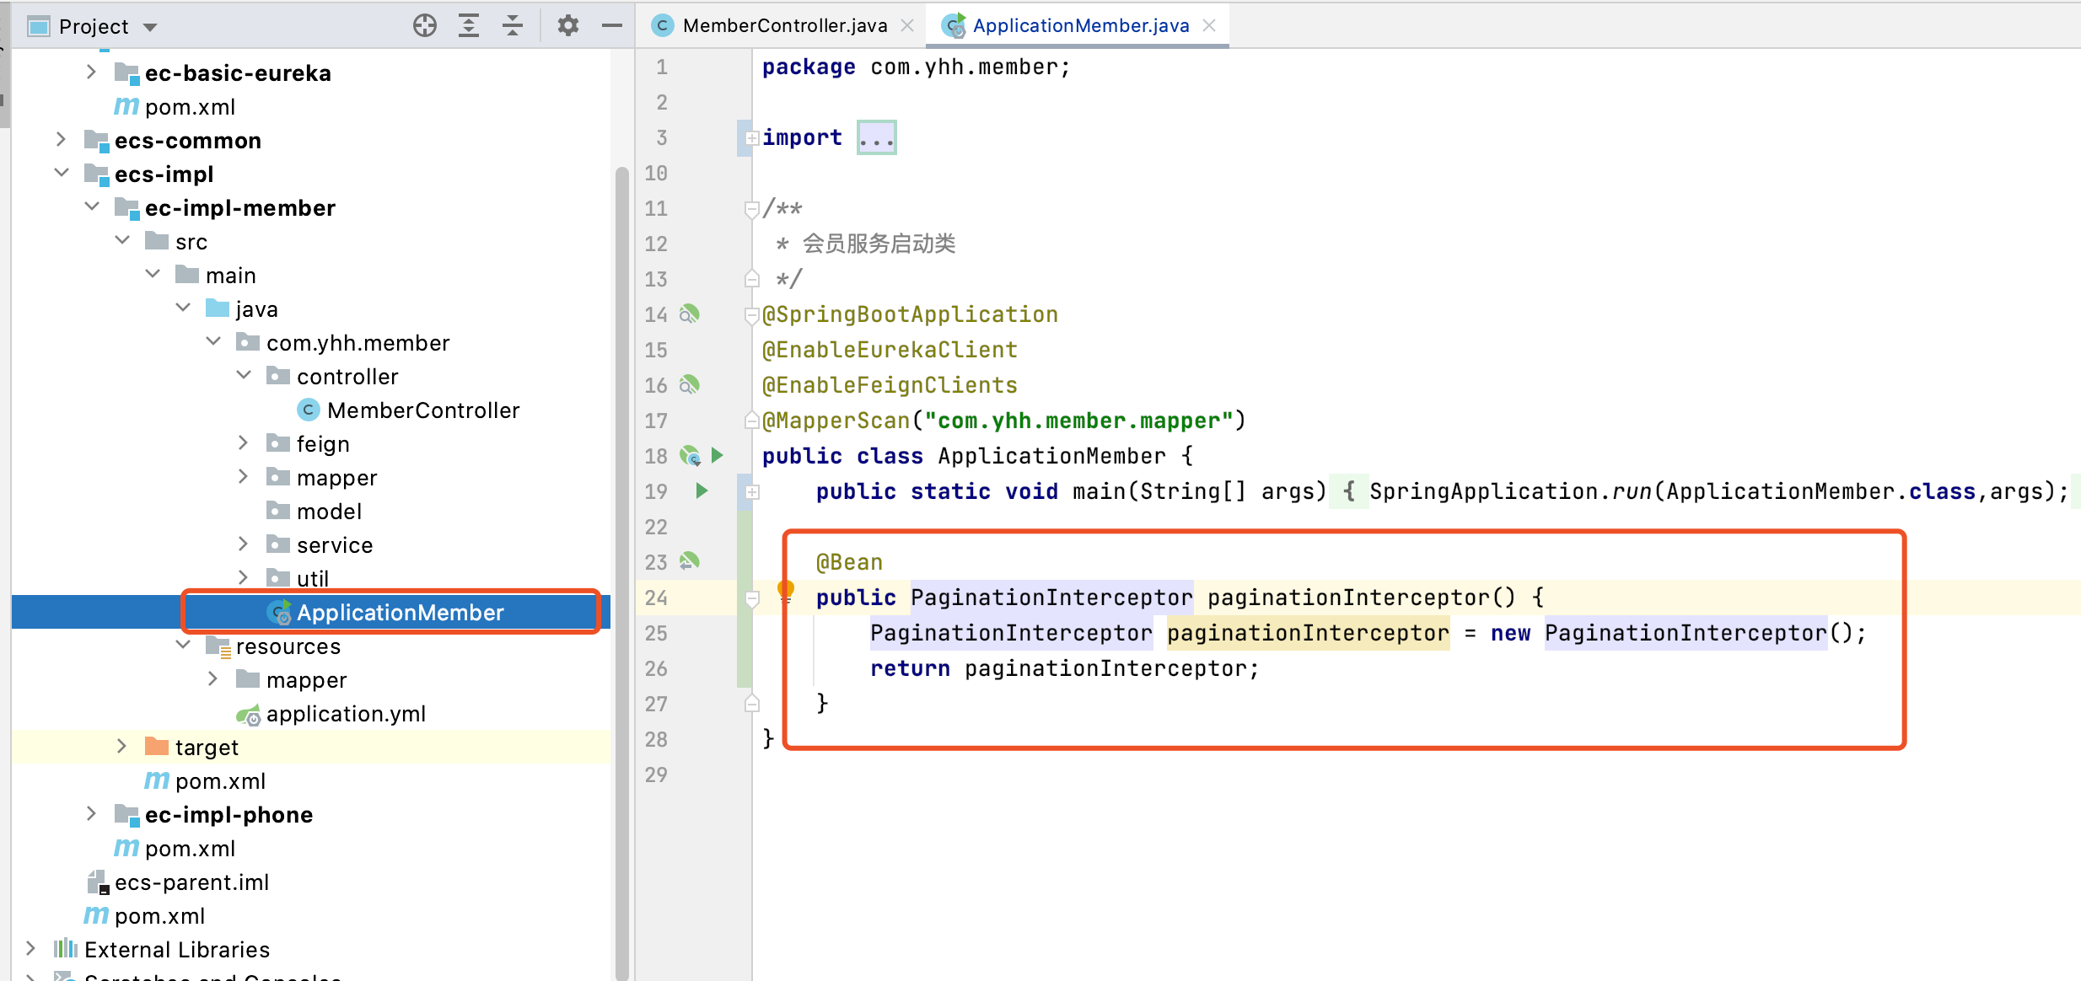This screenshot has width=2081, height=981.
Task: Click the Collapse All toolbar icon
Action: (x=513, y=26)
